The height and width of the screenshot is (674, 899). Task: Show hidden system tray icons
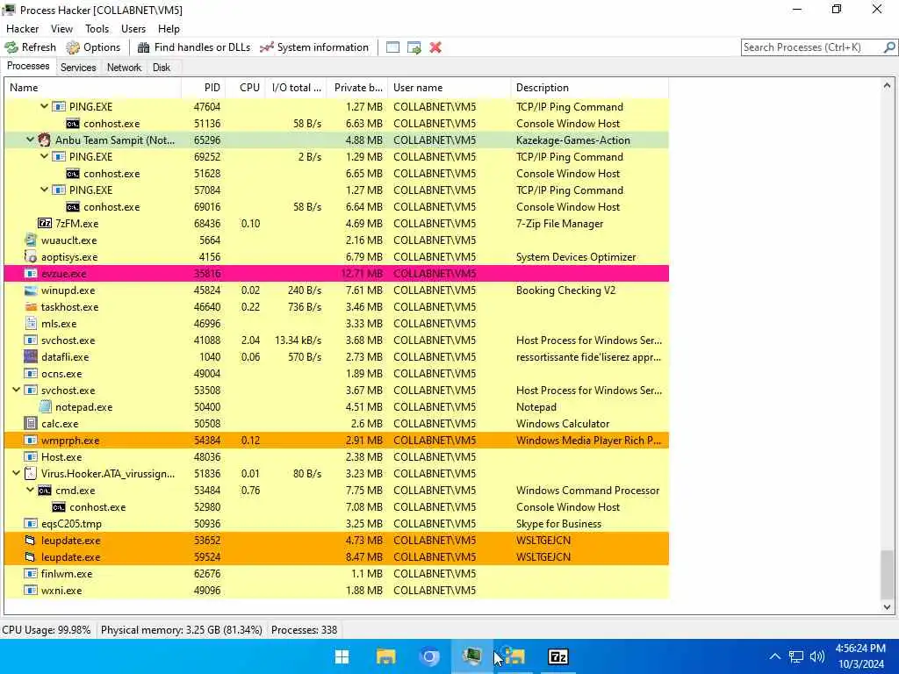[774, 656]
